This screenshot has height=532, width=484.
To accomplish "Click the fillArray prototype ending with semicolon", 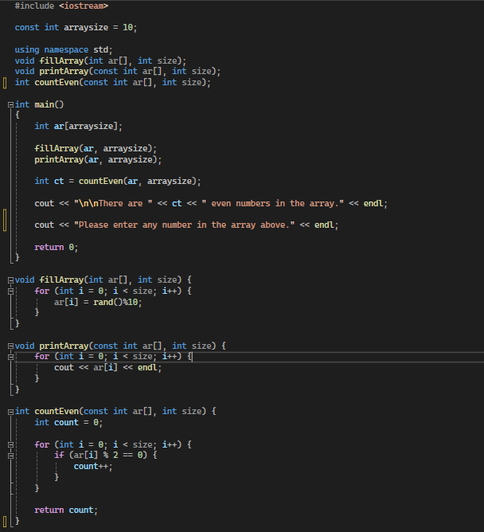I will tap(100, 61).
